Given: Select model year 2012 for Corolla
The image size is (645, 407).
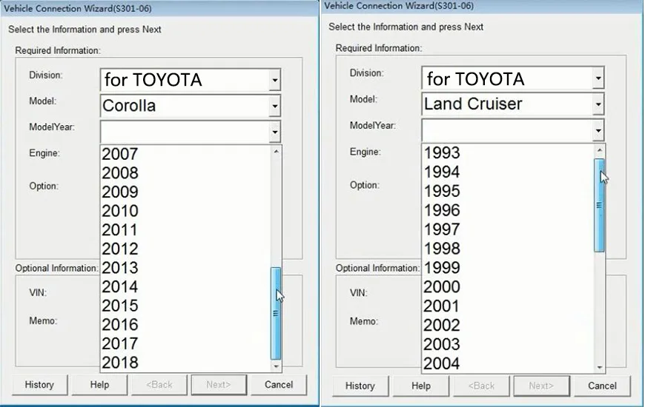Looking at the screenshot, I should point(185,249).
